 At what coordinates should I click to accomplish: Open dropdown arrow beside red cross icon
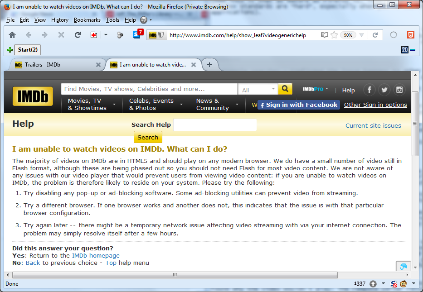[106, 35]
